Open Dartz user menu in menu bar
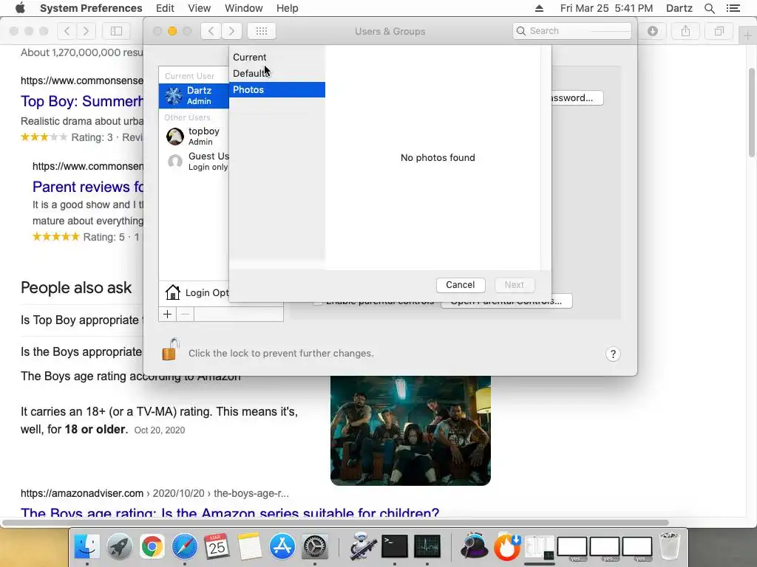Image resolution: width=757 pixels, height=567 pixels. (679, 8)
